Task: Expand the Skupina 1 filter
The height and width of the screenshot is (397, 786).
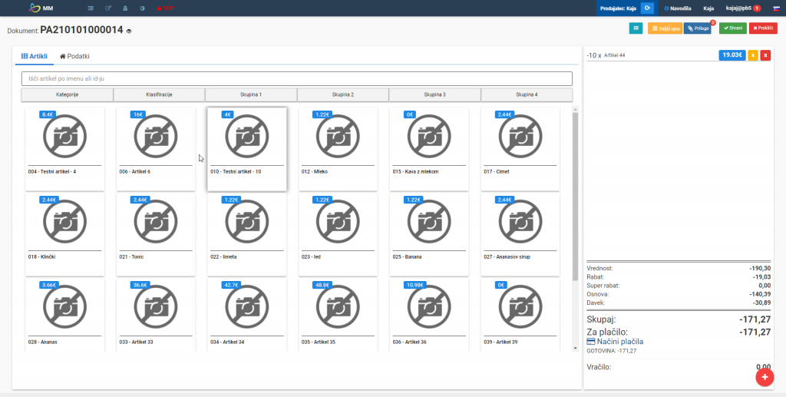Action: (251, 94)
